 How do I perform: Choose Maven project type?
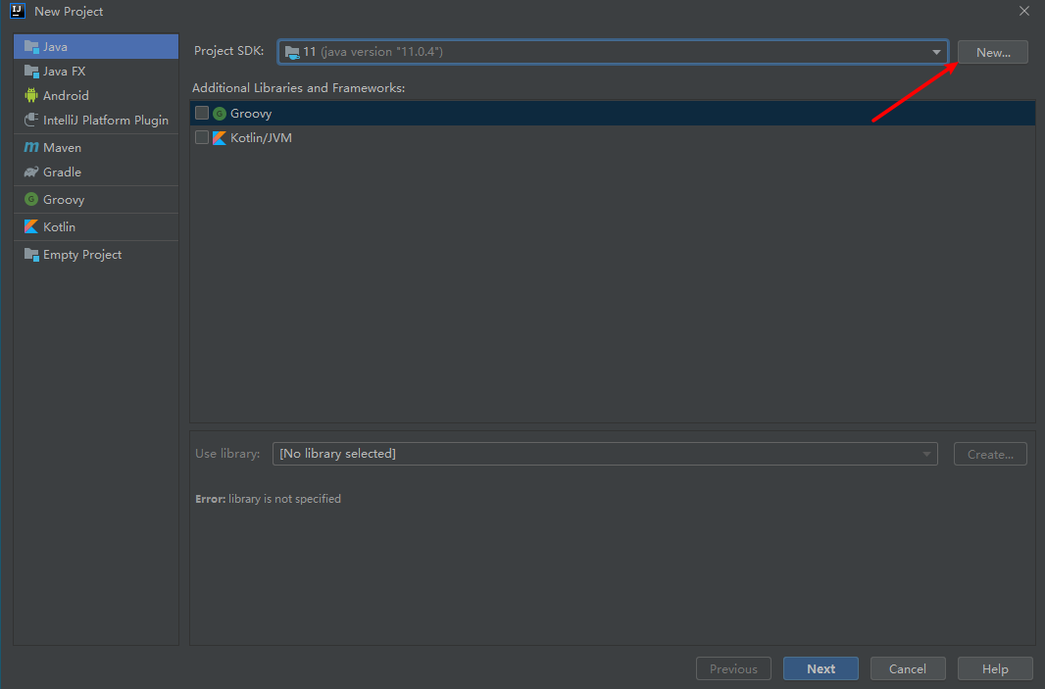[x=96, y=147]
